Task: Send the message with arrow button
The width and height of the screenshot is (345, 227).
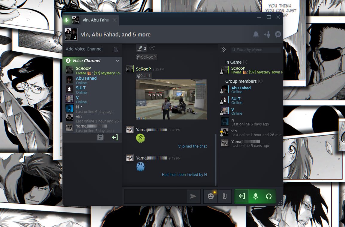Action: [x=193, y=196]
